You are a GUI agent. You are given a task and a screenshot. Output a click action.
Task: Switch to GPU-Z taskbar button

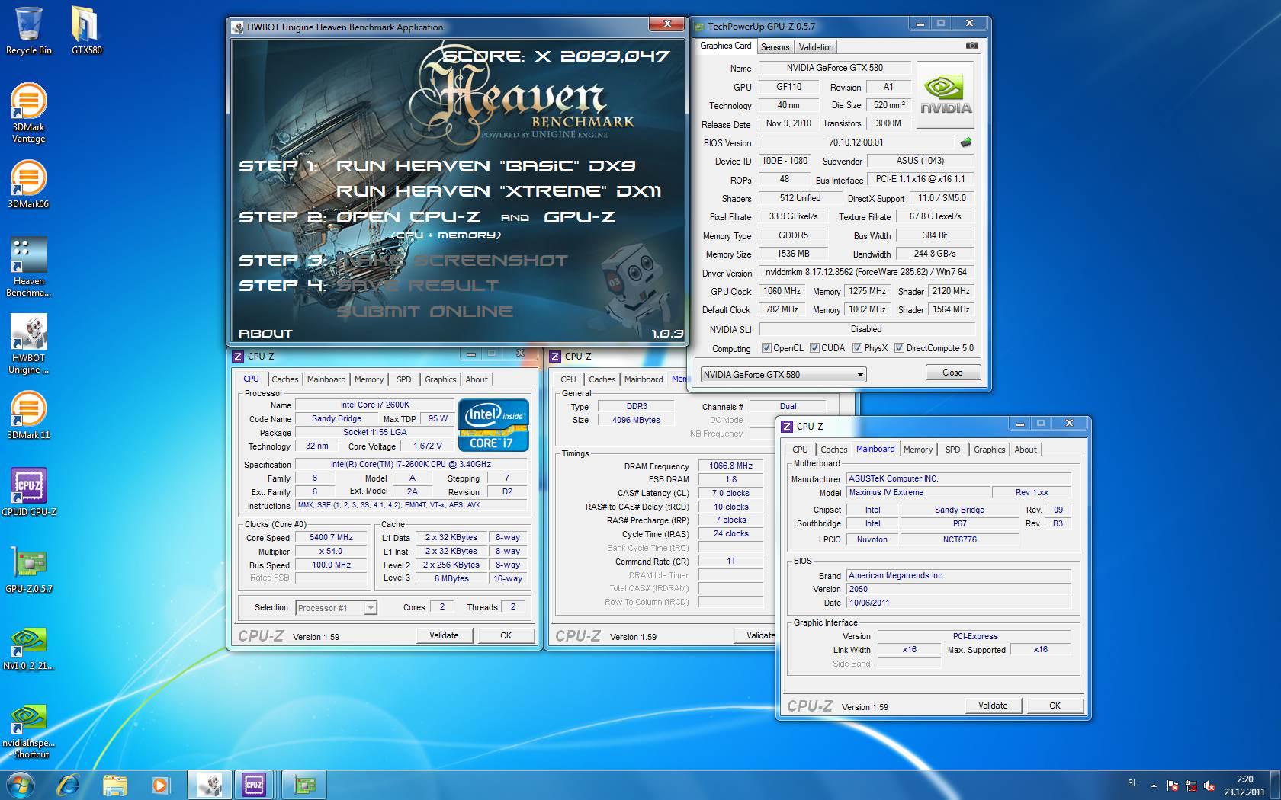coord(304,785)
